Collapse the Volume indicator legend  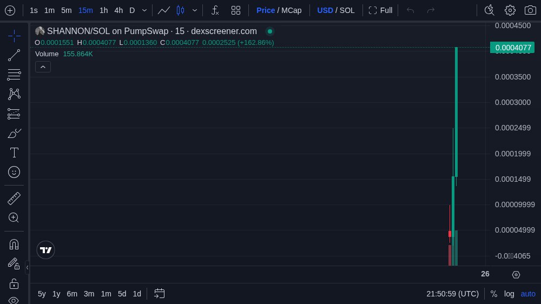(x=43, y=67)
